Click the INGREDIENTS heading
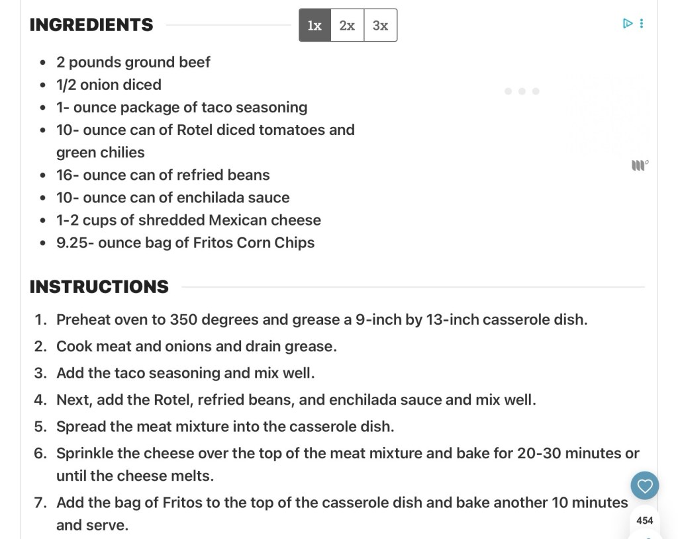 [91, 25]
